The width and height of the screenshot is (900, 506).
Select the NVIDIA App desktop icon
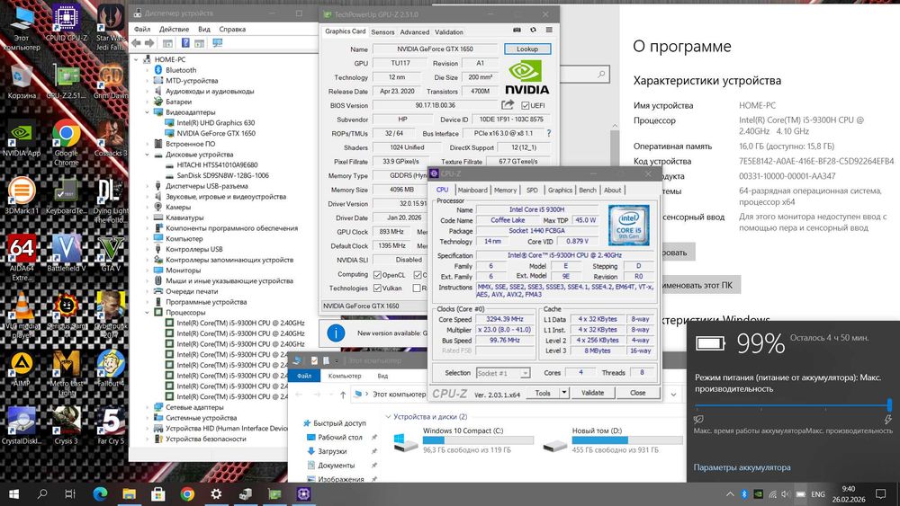[22, 138]
